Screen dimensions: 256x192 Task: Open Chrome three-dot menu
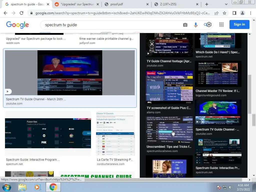(x=250, y=13)
